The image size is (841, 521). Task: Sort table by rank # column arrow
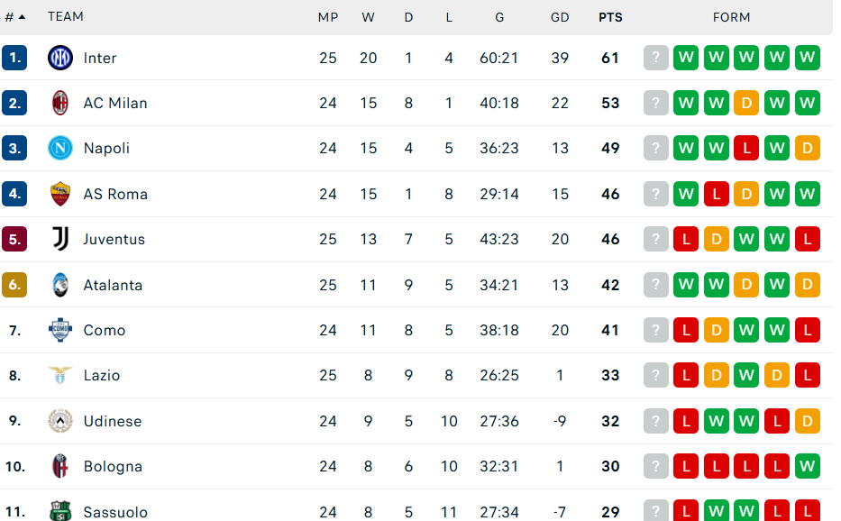point(22,17)
